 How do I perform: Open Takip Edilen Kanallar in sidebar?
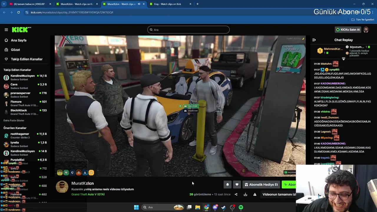point(27,59)
